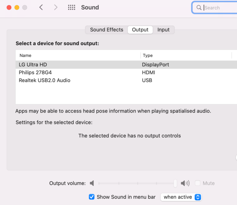This screenshot has width=237, height=205.
Task: Click the high volume speaker icon
Action: (185, 183)
